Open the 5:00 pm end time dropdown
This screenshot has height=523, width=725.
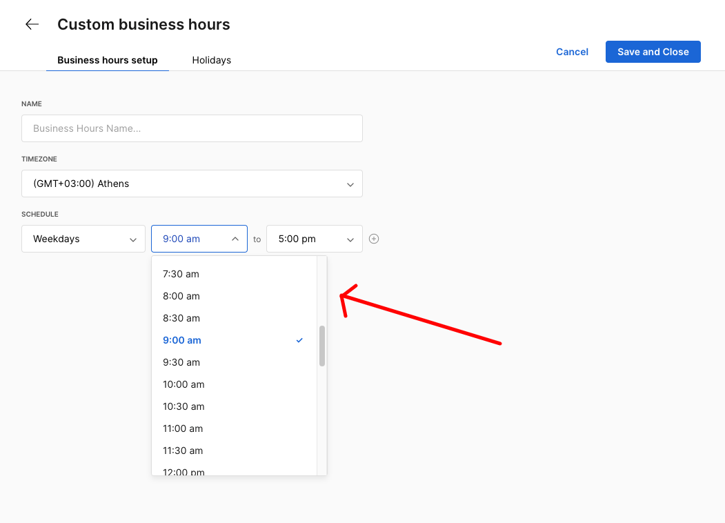point(314,239)
